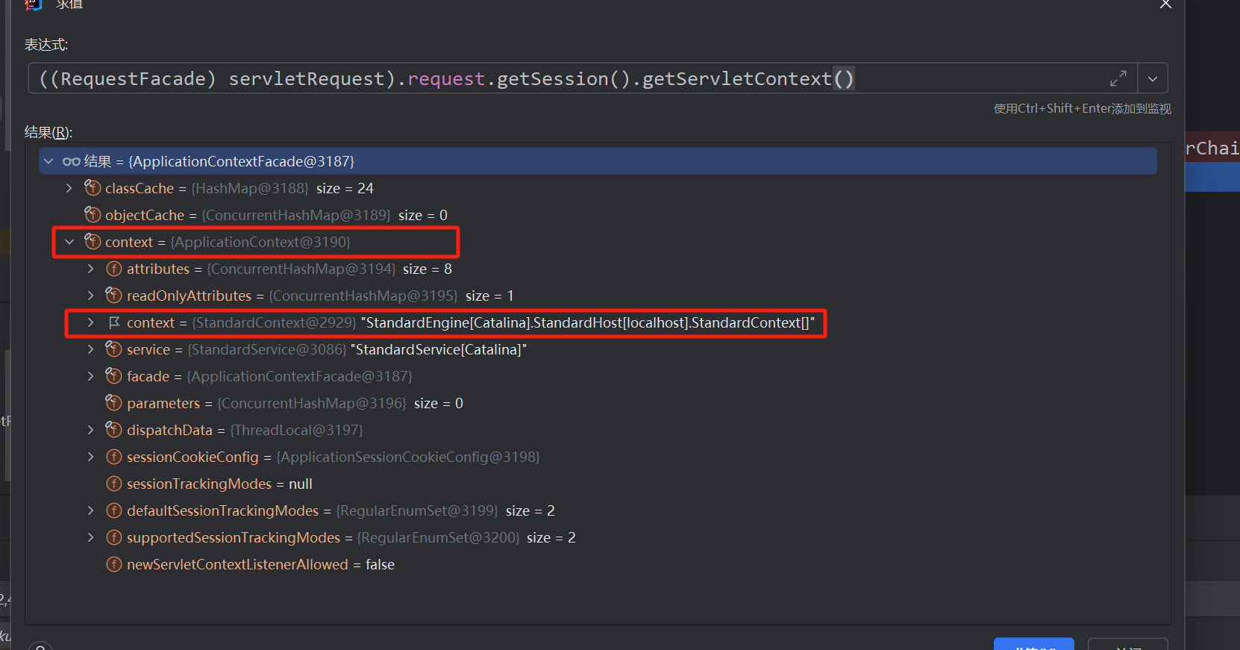1240x650 pixels.
Task: Click the 结果(R) label
Action: pos(48,132)
